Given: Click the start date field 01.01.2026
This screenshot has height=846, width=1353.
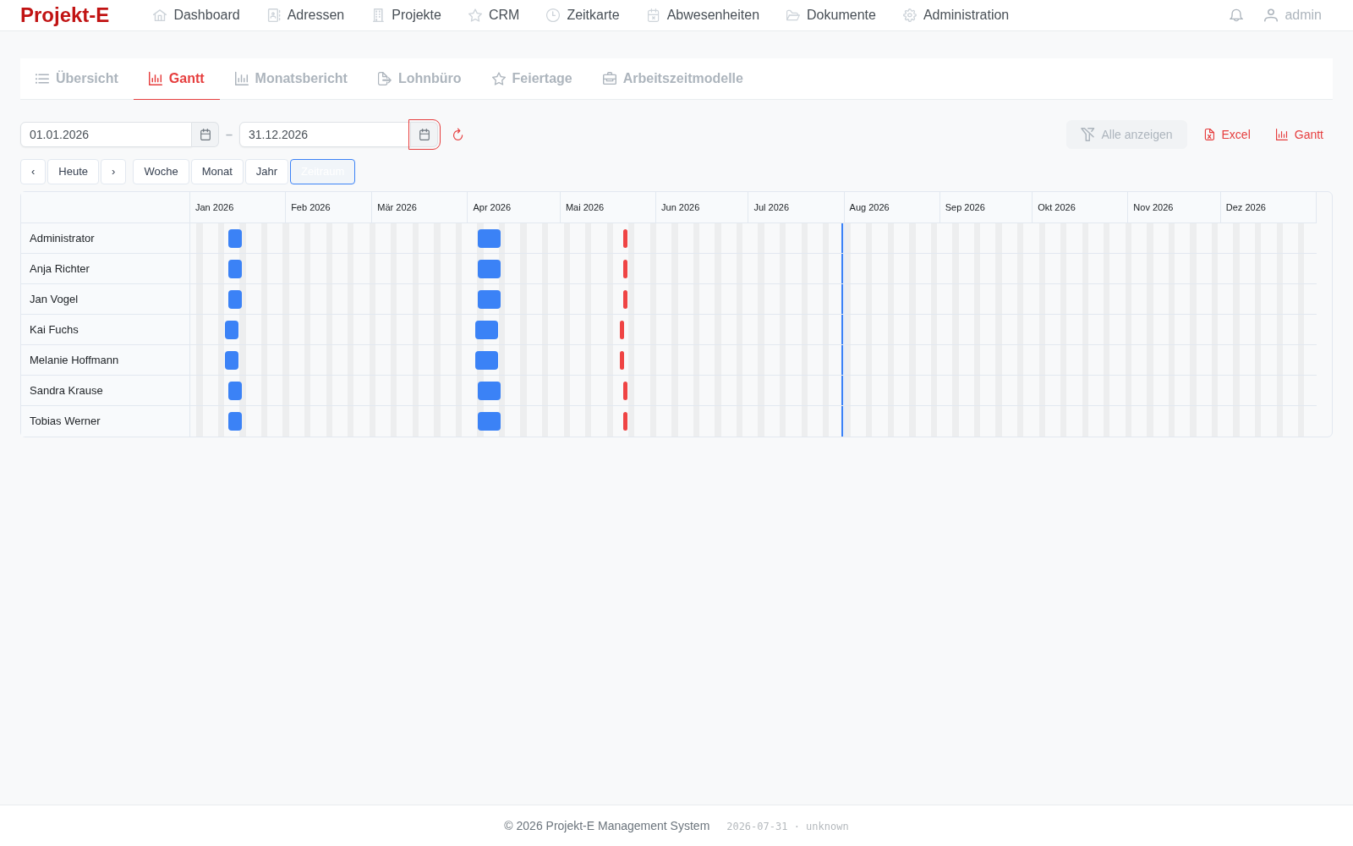Looking at the screenshot, I should click(107, 135).
